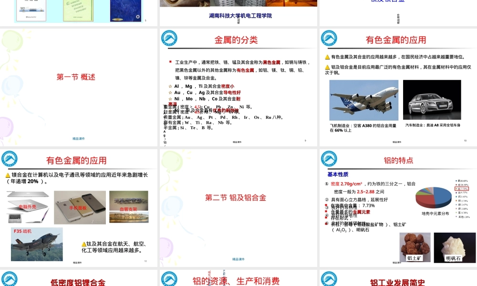Click the logo beside 铝的资源、生产和消费

[169, 279]
